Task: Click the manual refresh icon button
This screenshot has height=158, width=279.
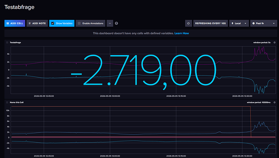Action: (x=188, y=23)
